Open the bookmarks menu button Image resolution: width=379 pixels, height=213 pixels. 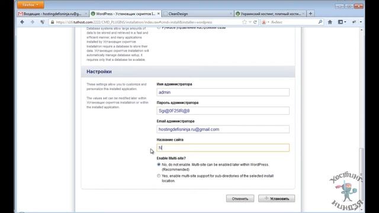point(342,22)
